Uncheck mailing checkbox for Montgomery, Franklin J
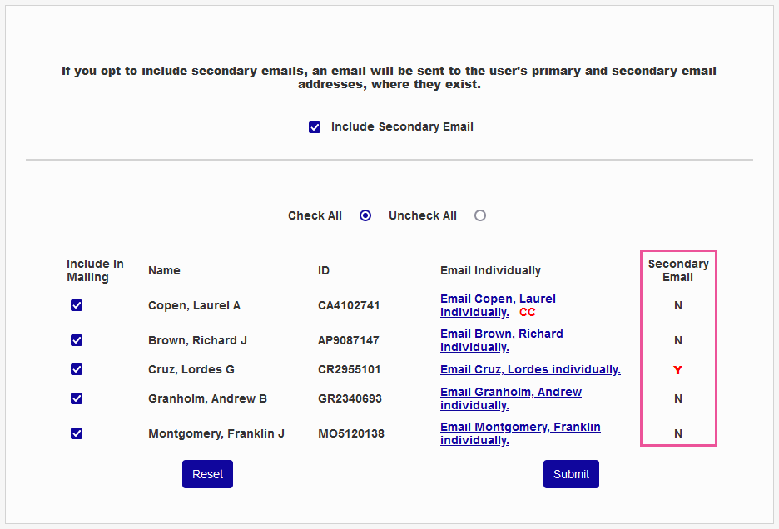The height and width of the screenshot is (529, 779). point(77,433)
